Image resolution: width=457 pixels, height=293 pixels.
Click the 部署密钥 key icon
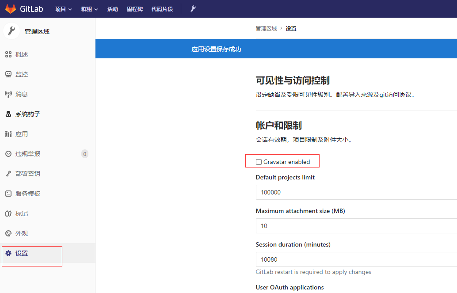pos(8,174)
